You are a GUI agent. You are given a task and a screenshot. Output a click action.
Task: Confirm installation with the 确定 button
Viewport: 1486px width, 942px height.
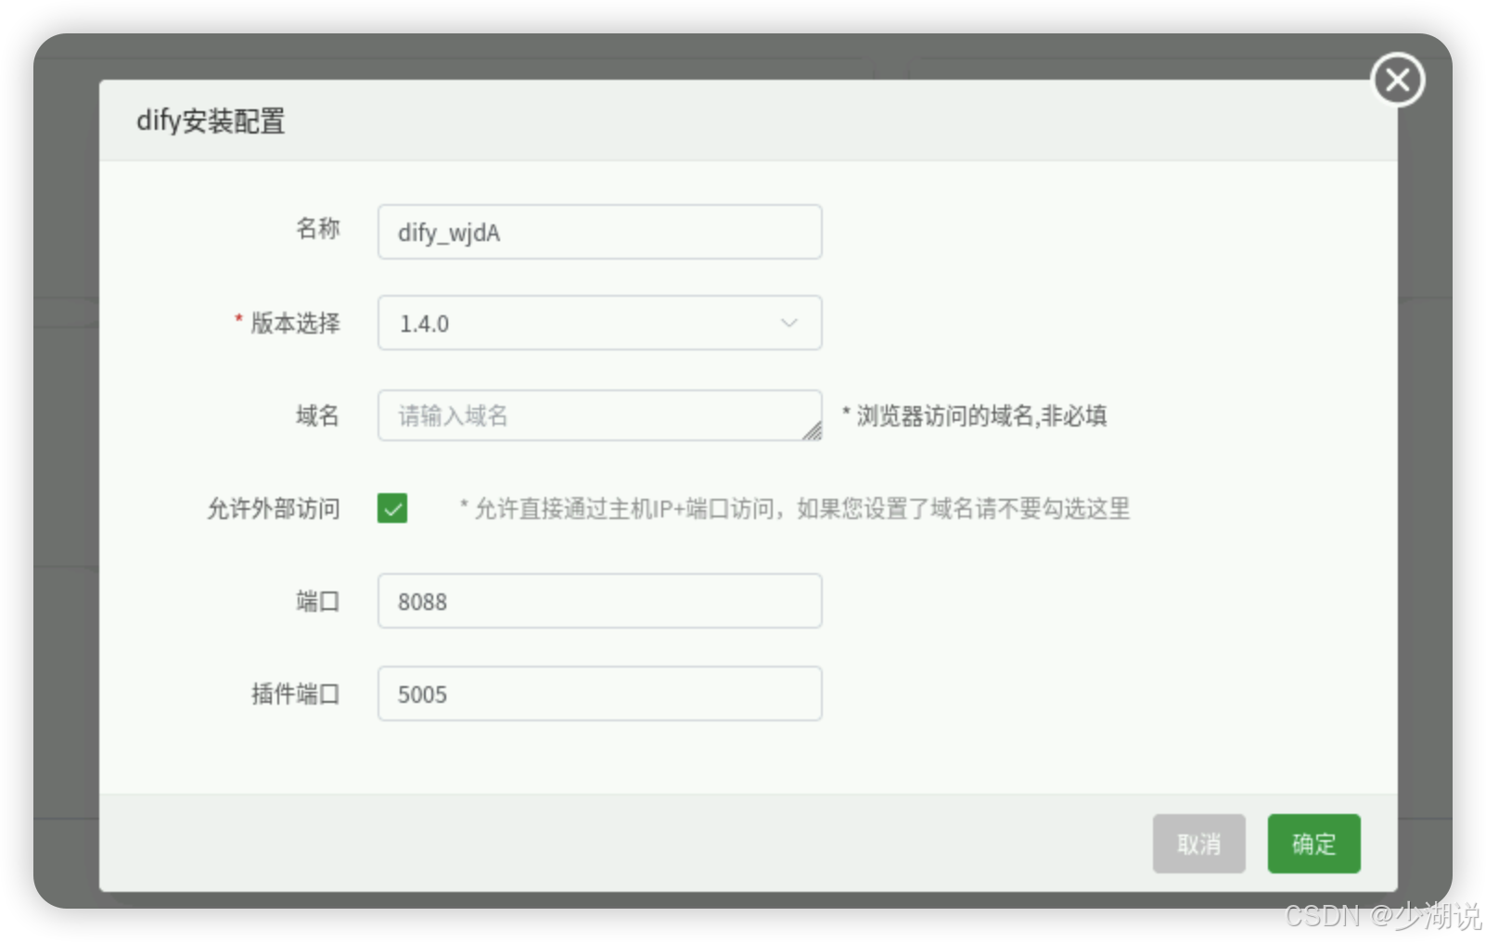(1313, 844)
